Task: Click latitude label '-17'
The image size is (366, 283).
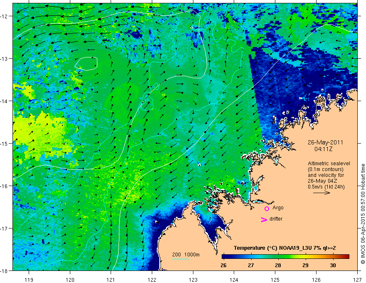Action: point(4,228)
